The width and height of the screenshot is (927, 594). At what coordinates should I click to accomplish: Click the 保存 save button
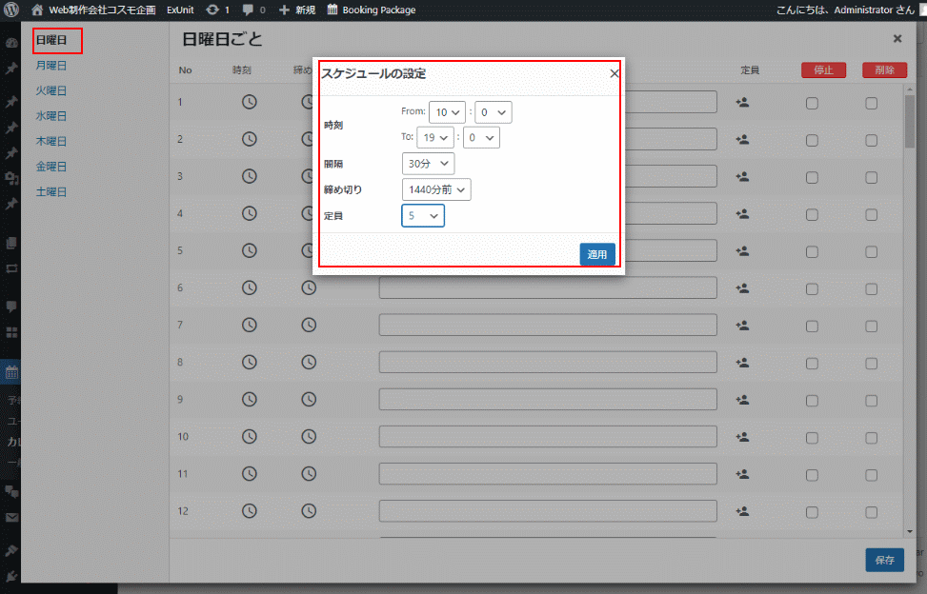pos(883,560)
